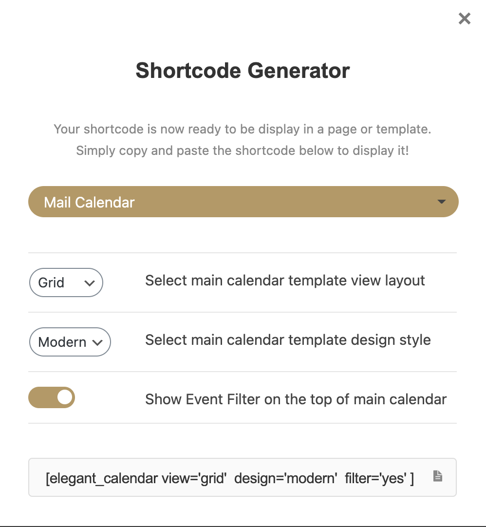Image resolution: width=486 pixels, height=527 pixels.
Task: Expand the chevron beside Modern
Action: click(x=97, y=342)
